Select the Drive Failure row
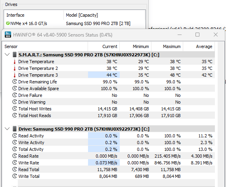The width and height of the screenshot is (226, 187). (113, 95)
